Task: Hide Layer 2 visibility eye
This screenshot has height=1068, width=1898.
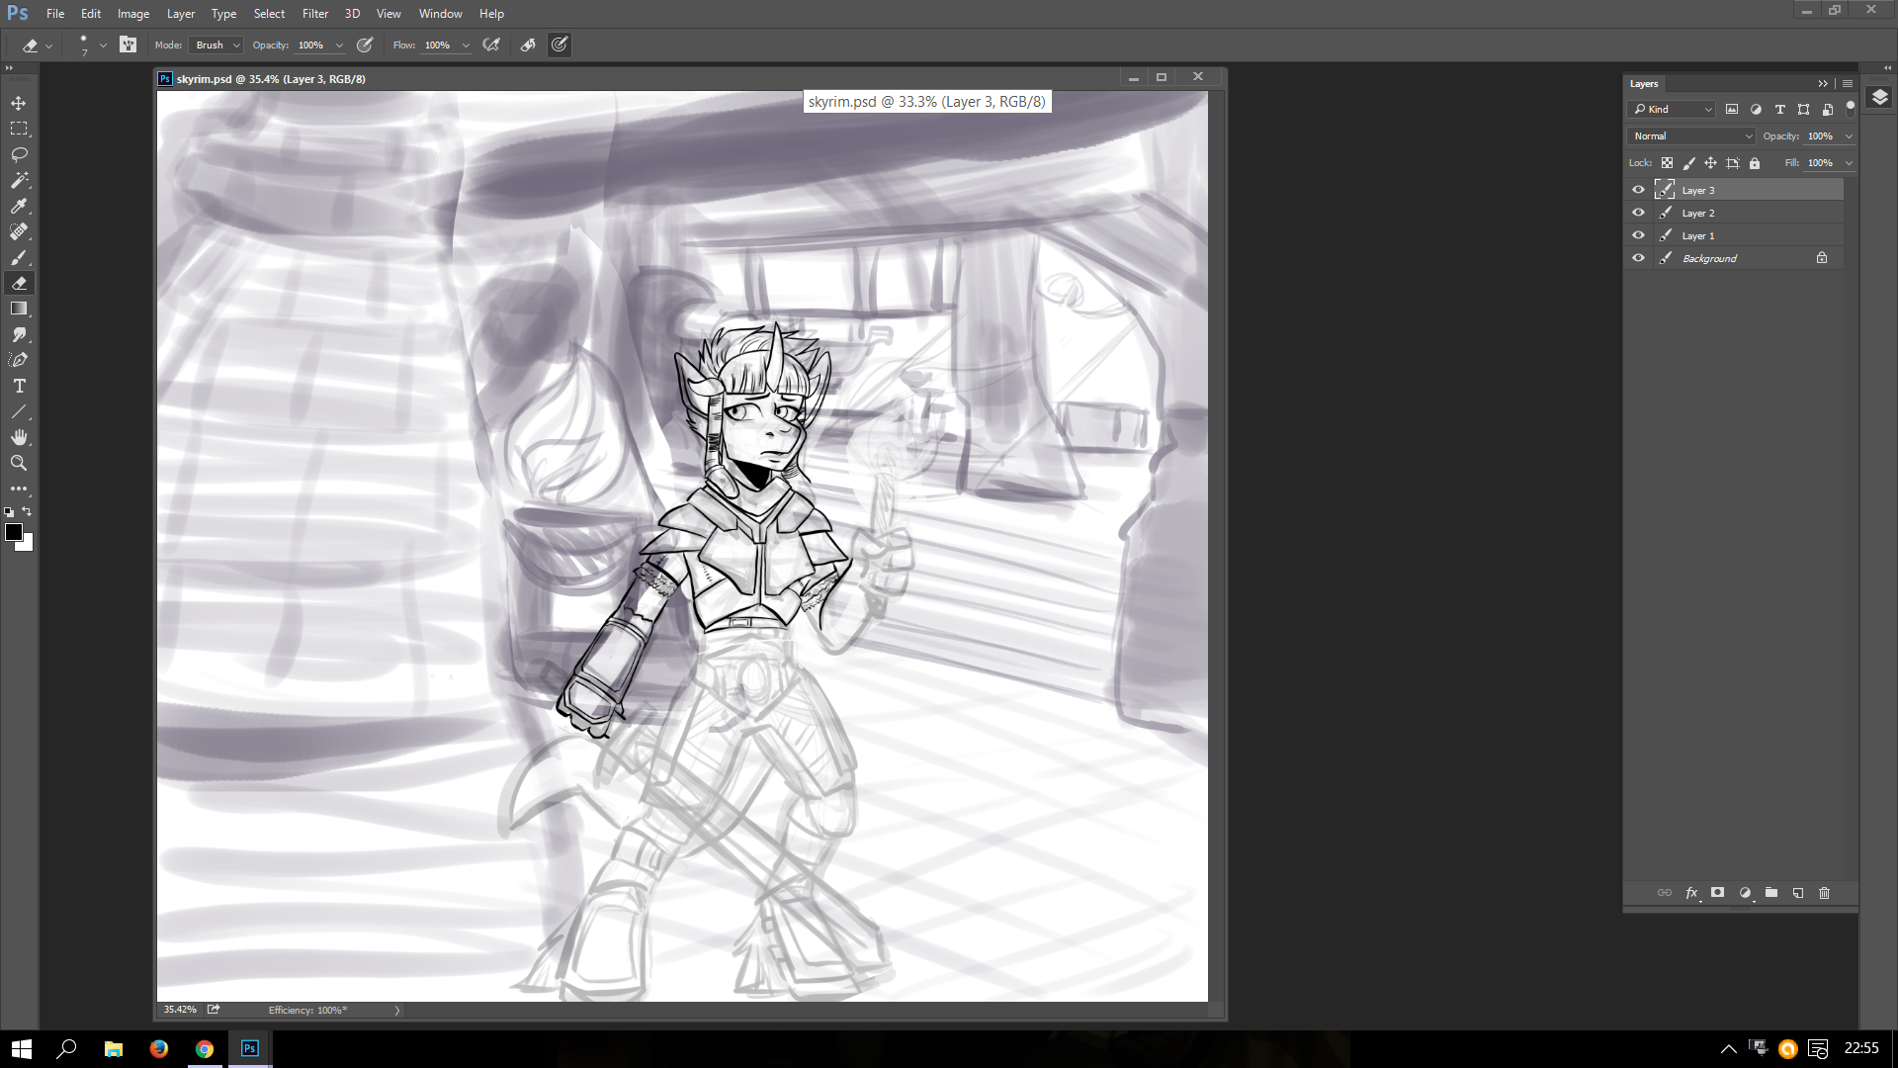Action: coord(1638,213)
